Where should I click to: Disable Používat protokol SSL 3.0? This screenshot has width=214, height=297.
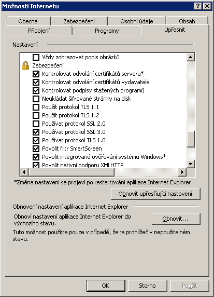(x=36, y=132)
